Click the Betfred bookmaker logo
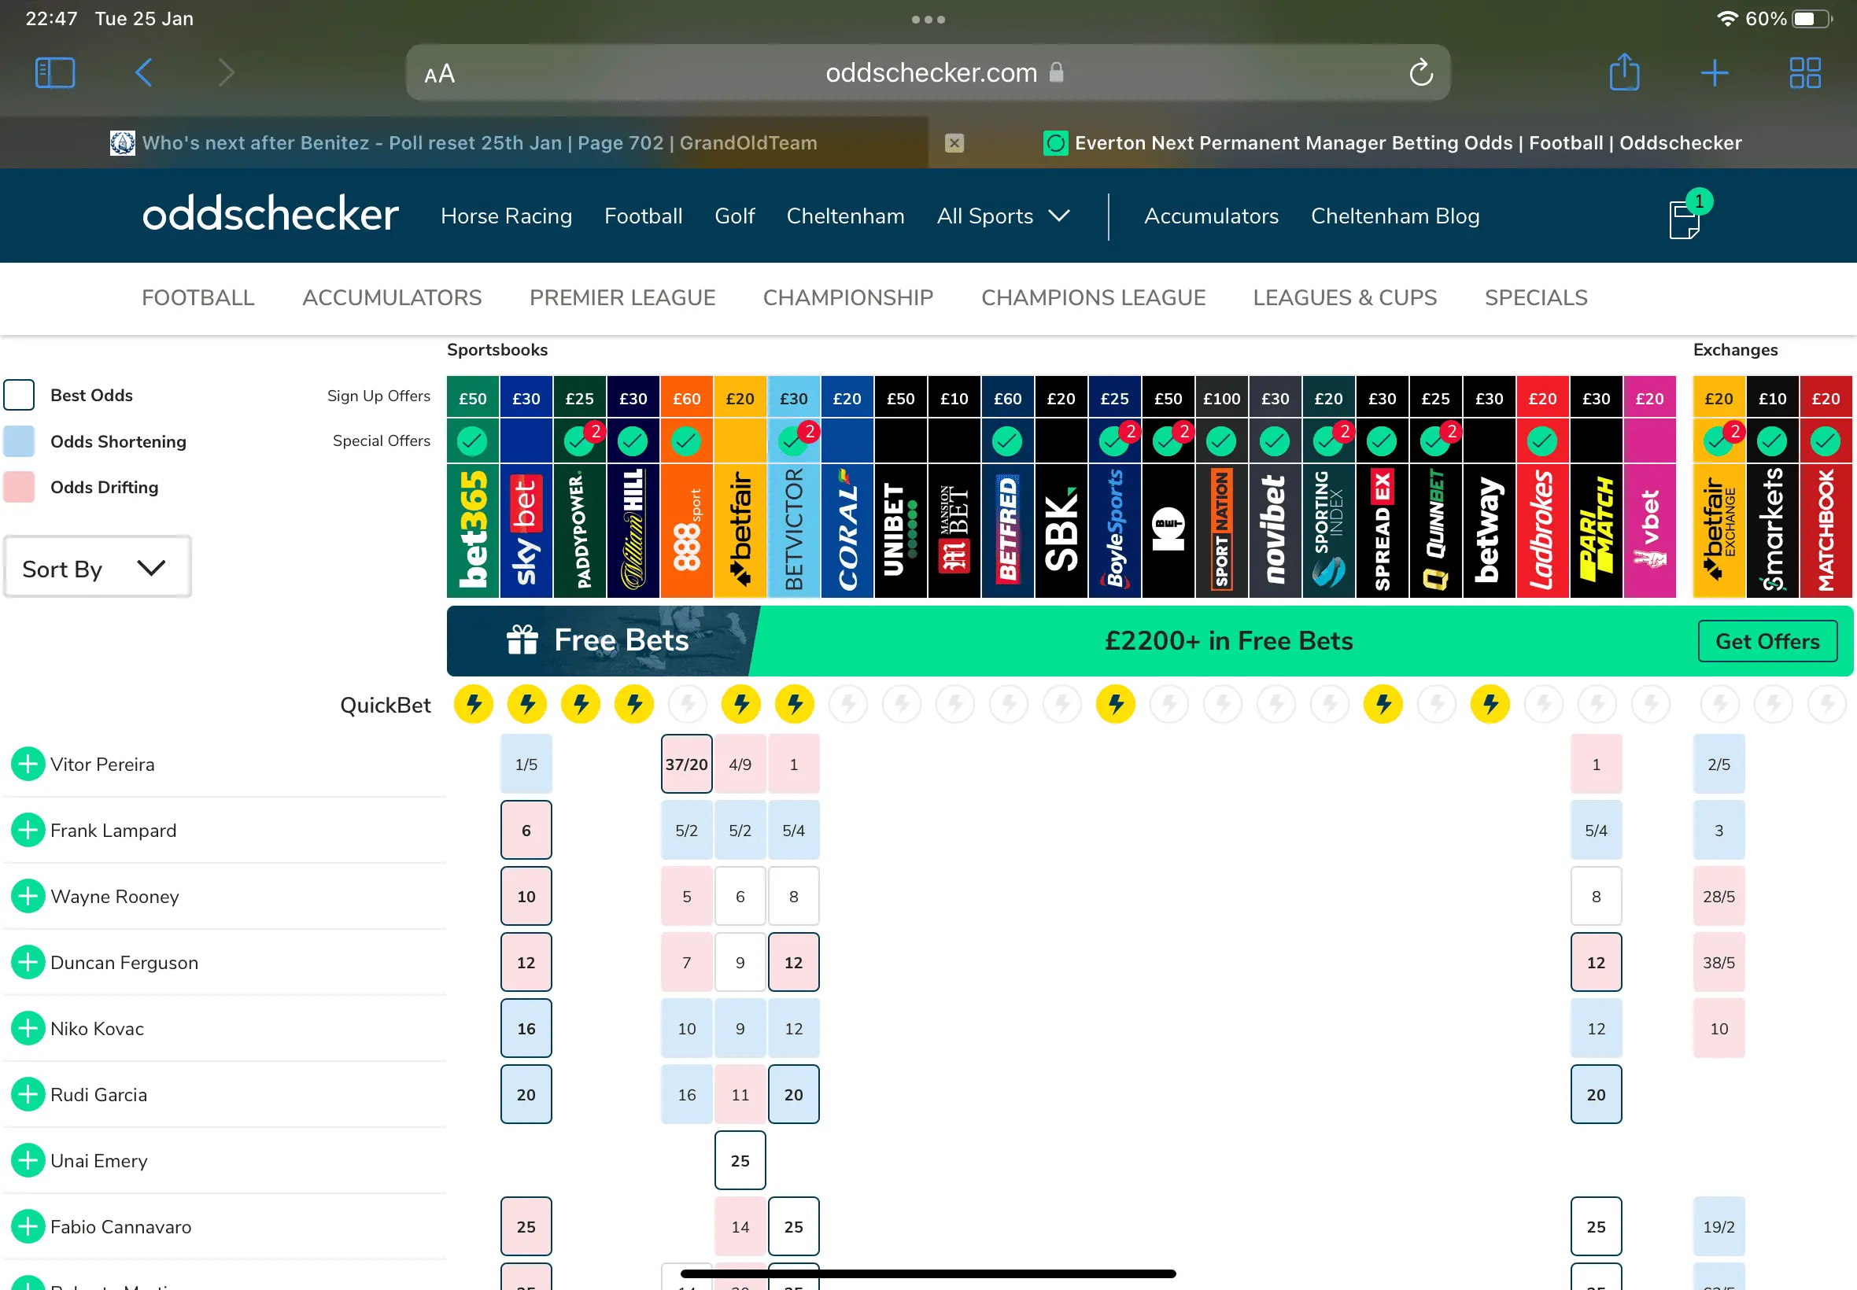 (x=1007, y=530)
